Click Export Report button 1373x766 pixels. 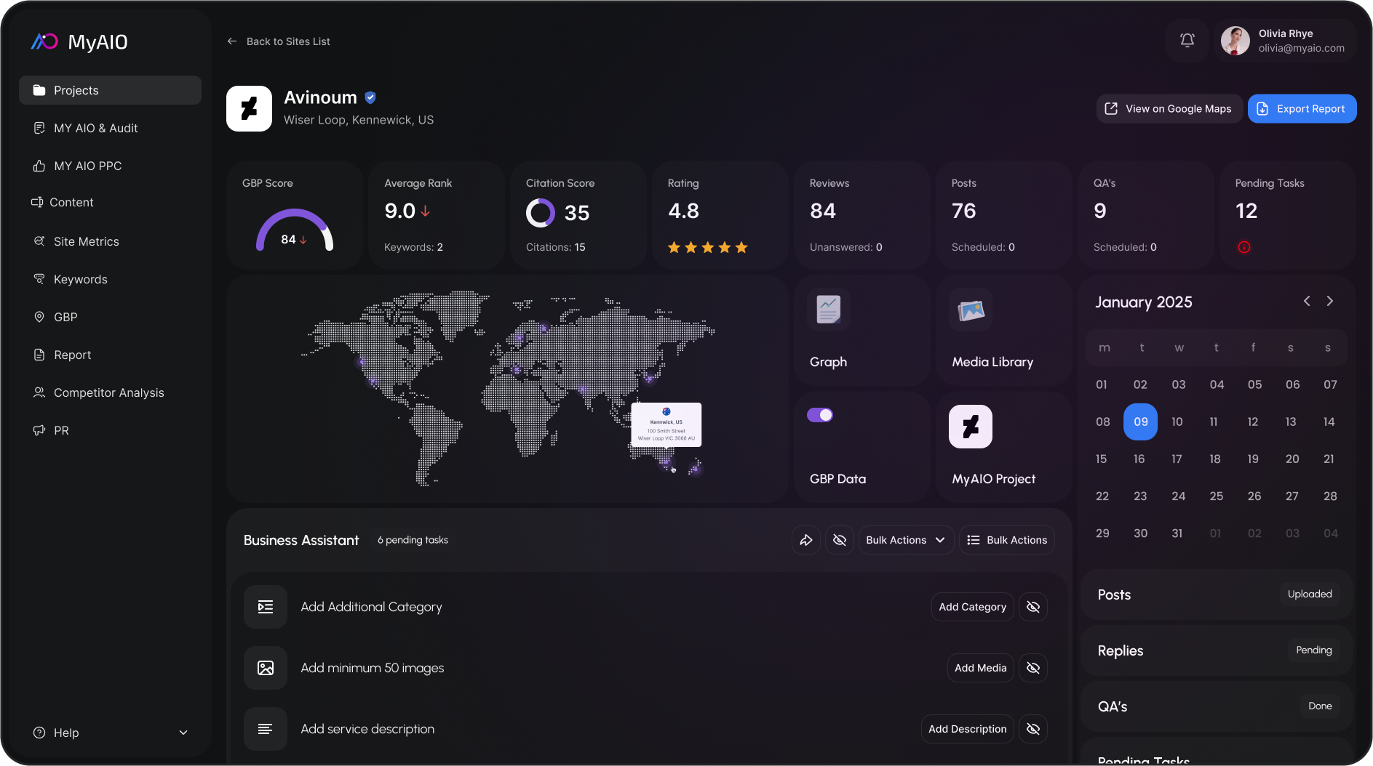click(x=1302, y=109)
